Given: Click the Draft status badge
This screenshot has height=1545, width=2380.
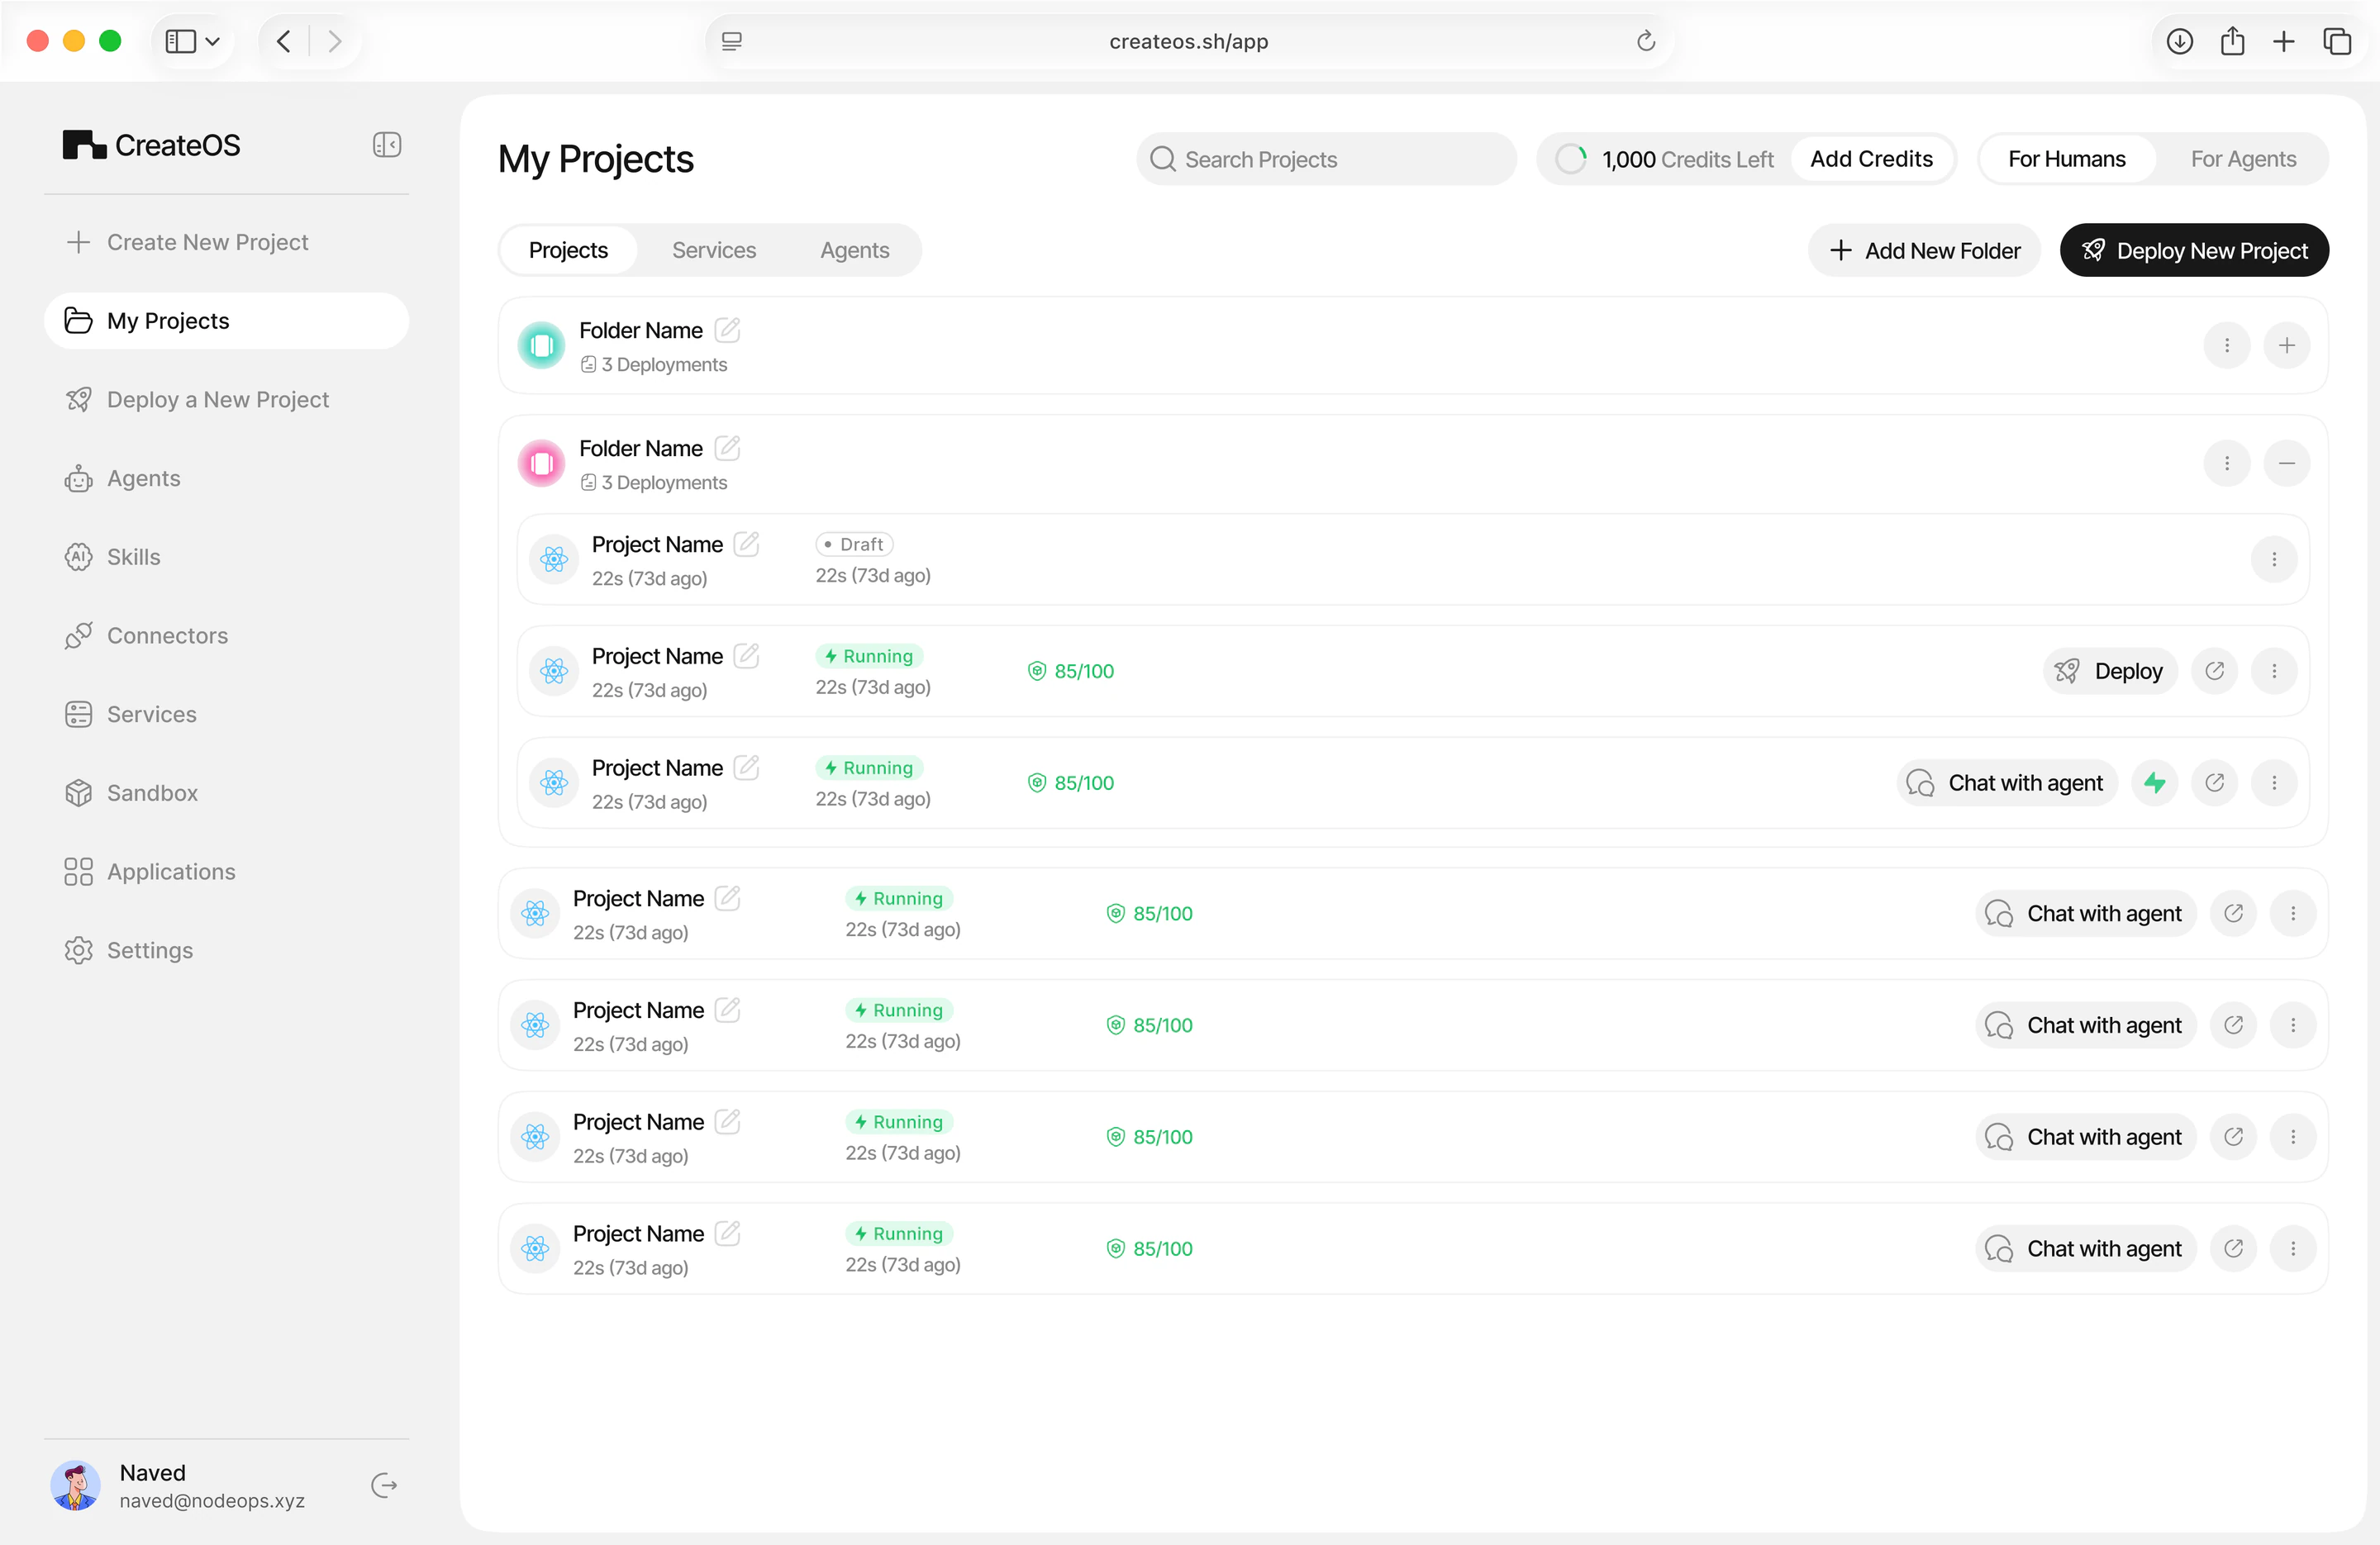Looking at the screenshot, I should click(x=854, y=544).
